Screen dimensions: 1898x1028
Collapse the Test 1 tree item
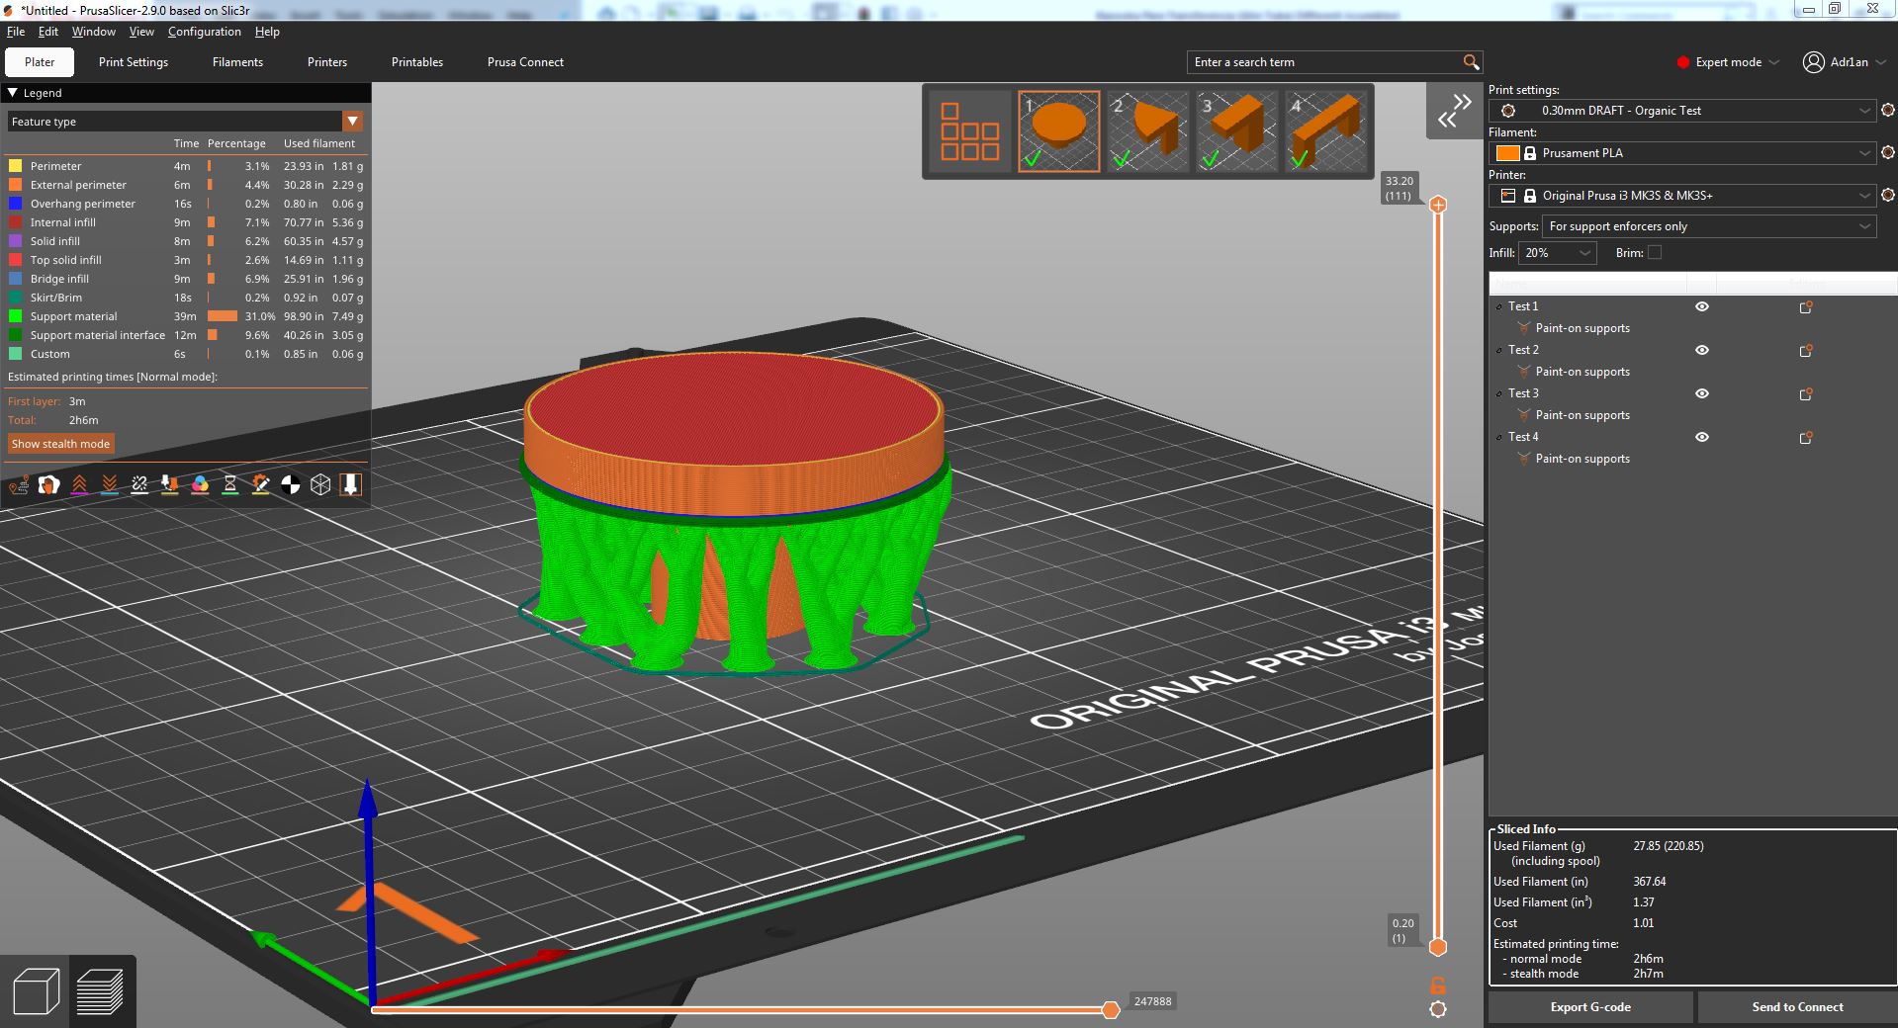pyautogui.click(x=1499, y=307)
